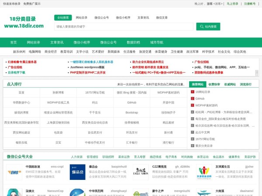Viewport: 262px width, 196px height.
Task: Open 快速发布收录 top link
Action: (x=12, y=3)
